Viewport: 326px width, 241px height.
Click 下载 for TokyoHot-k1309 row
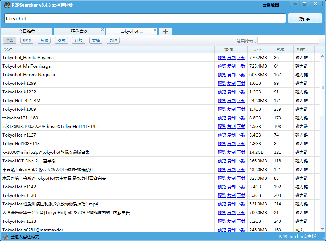coord(241,109)
